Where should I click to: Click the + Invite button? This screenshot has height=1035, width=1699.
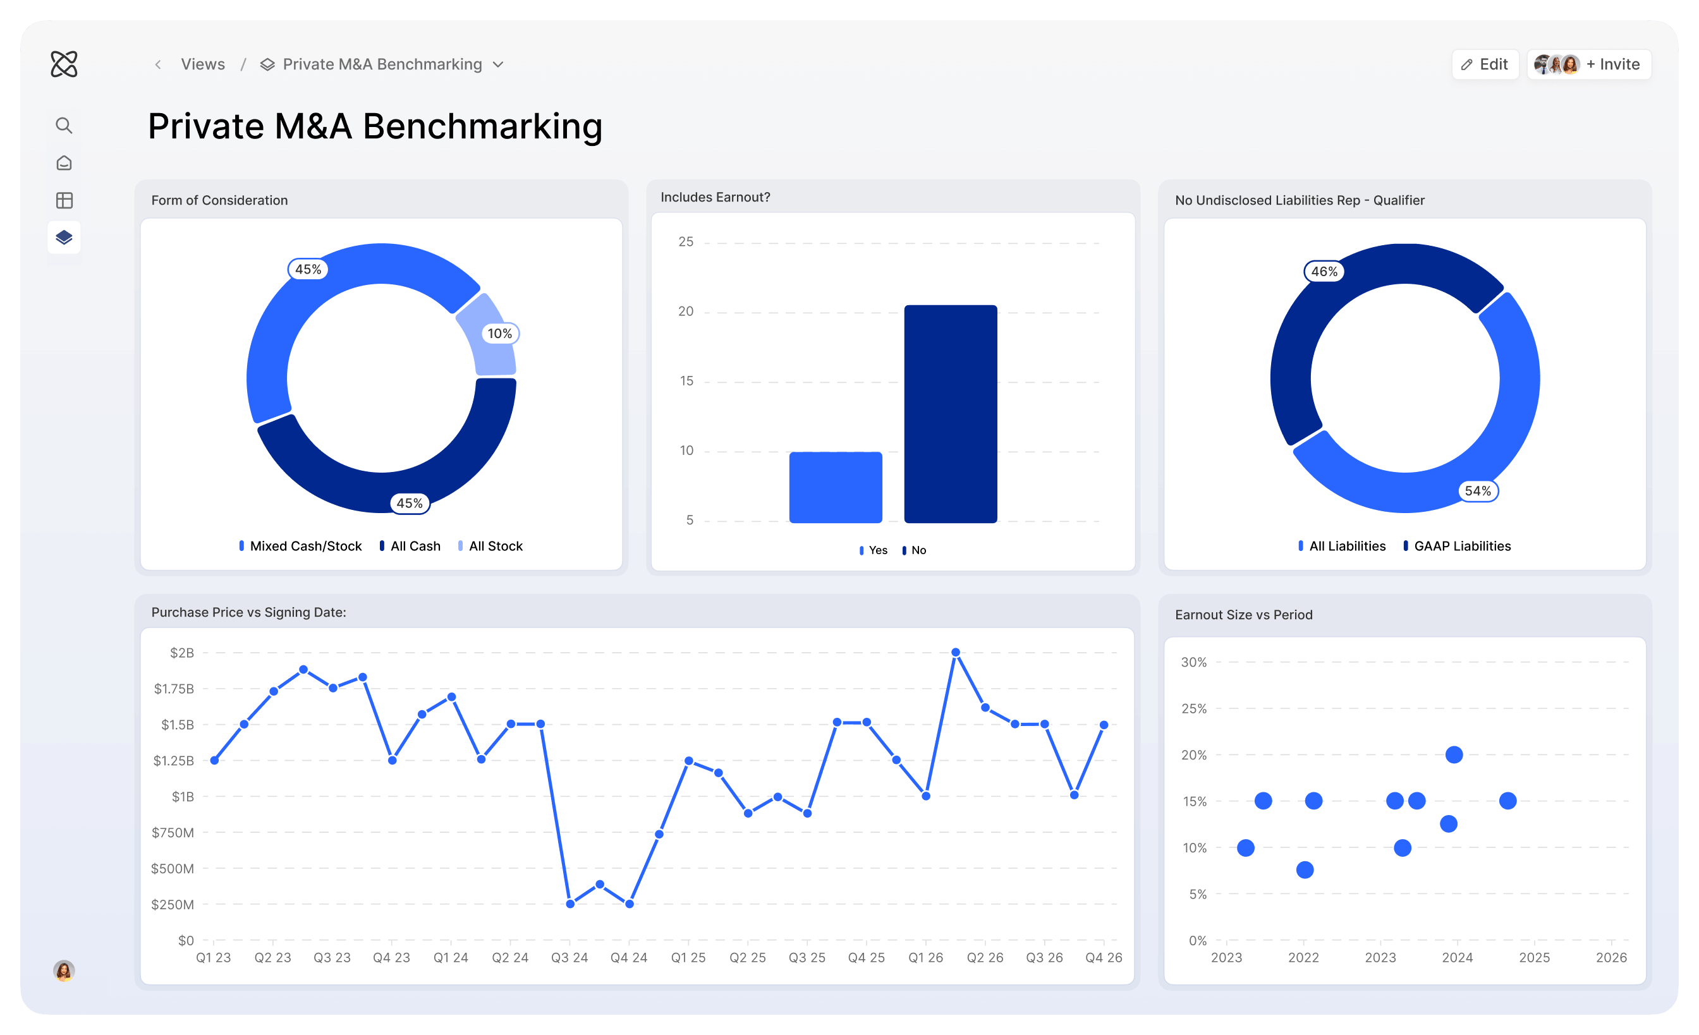[1613, 64]
